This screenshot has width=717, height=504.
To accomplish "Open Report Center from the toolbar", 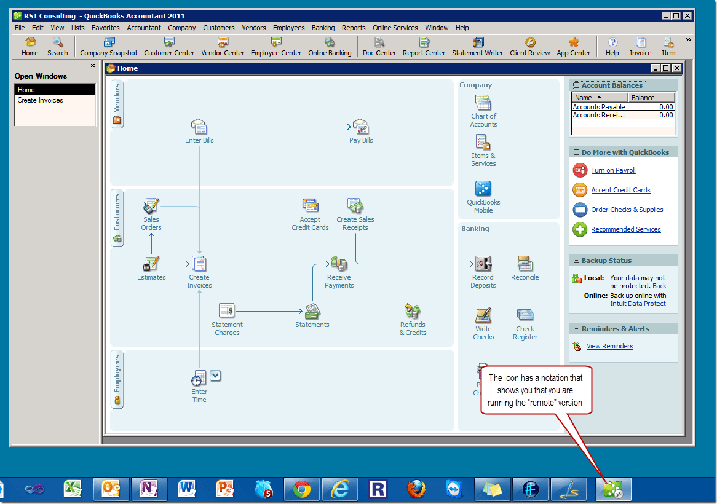I will [424, 47].
